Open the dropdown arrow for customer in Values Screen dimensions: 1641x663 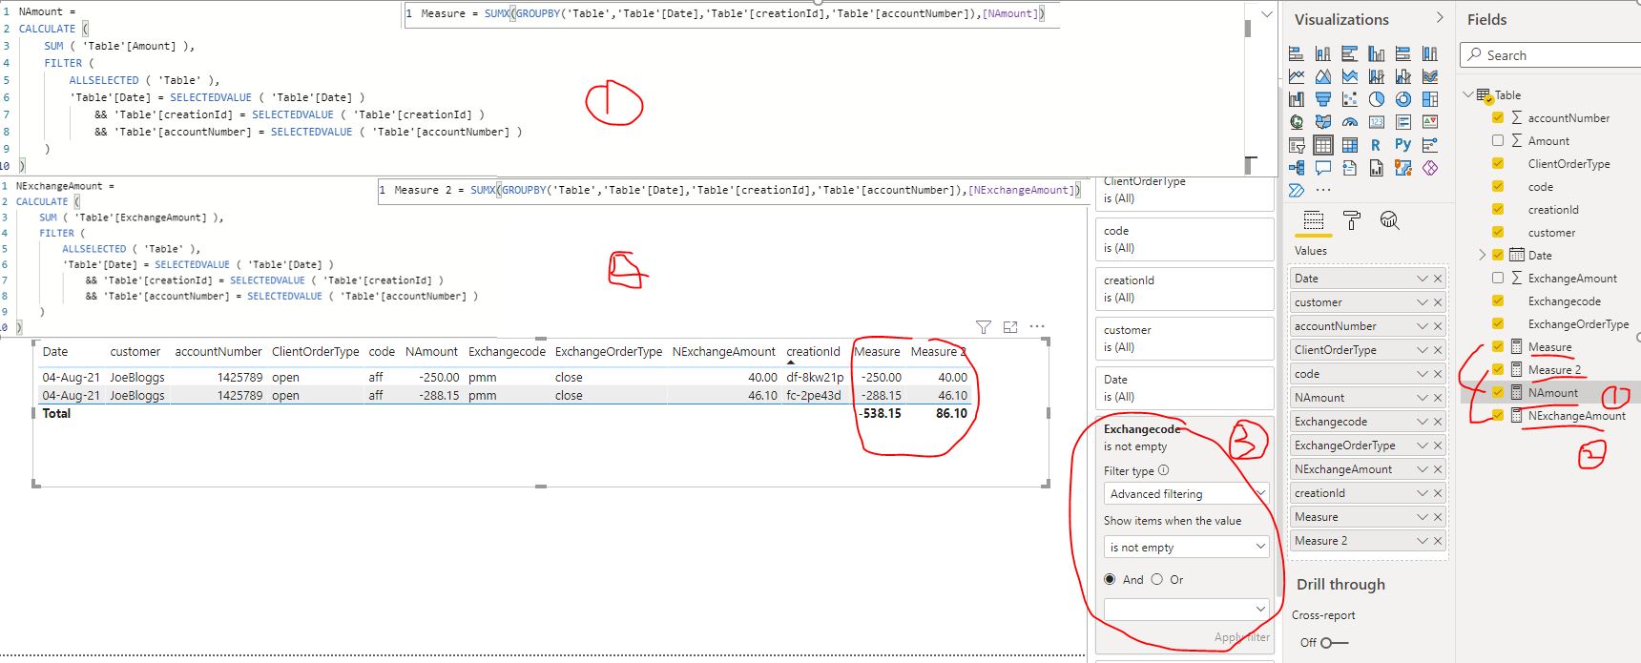pos(1422,302)
